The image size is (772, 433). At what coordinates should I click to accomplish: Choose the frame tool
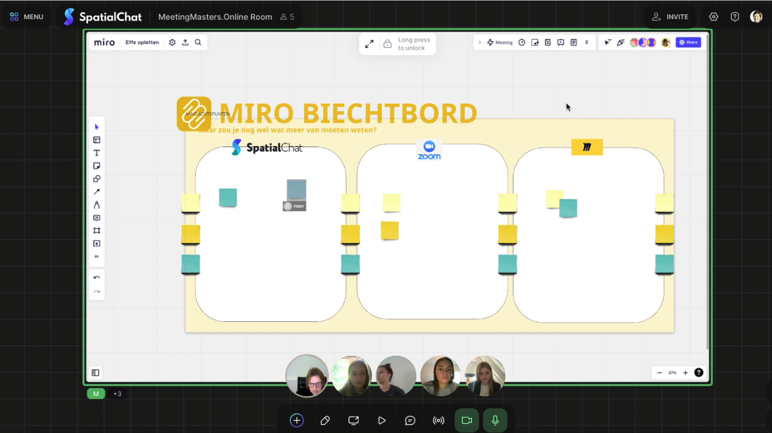point(96,231)
